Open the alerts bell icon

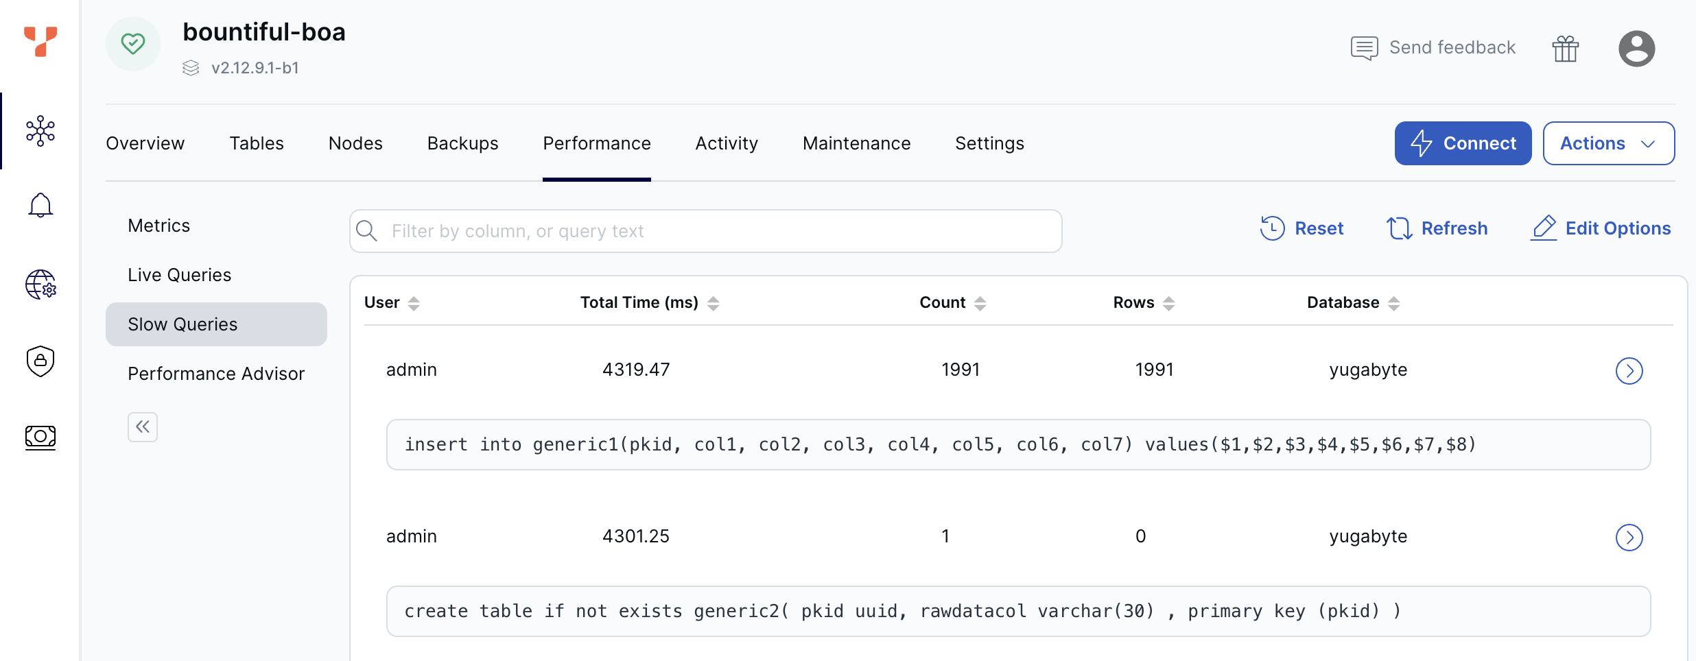point(40,205)
